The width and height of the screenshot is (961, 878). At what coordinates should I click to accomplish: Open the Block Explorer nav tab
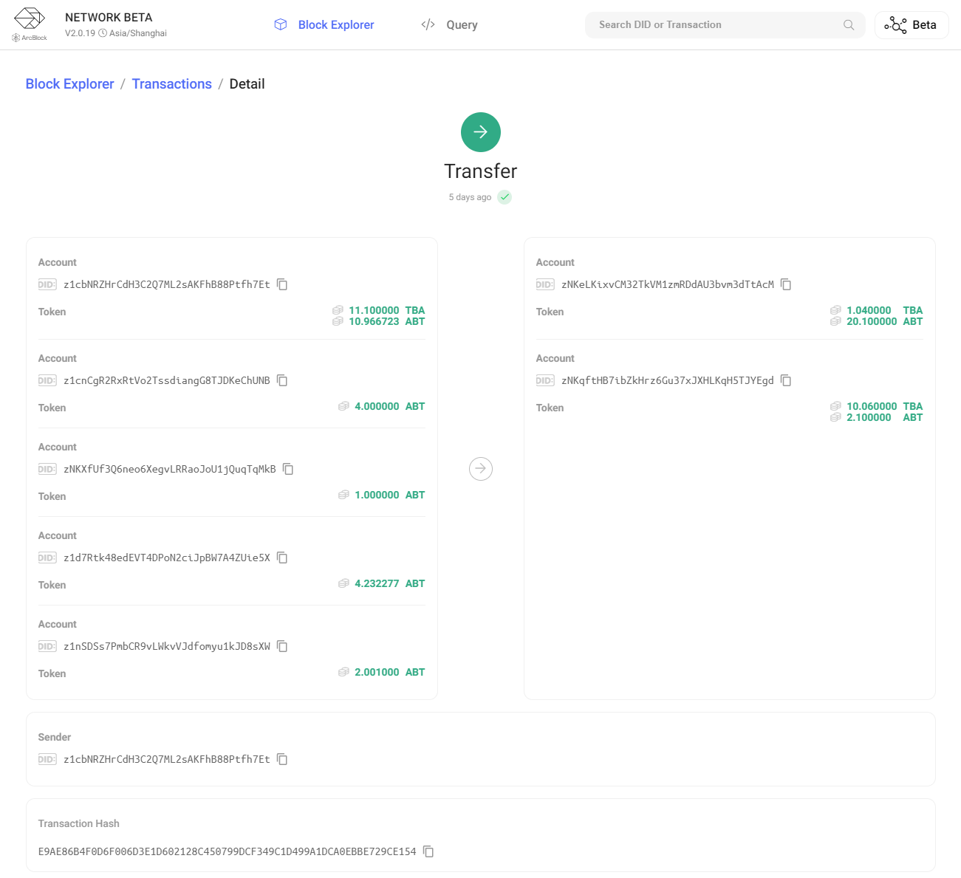point(324,25)
